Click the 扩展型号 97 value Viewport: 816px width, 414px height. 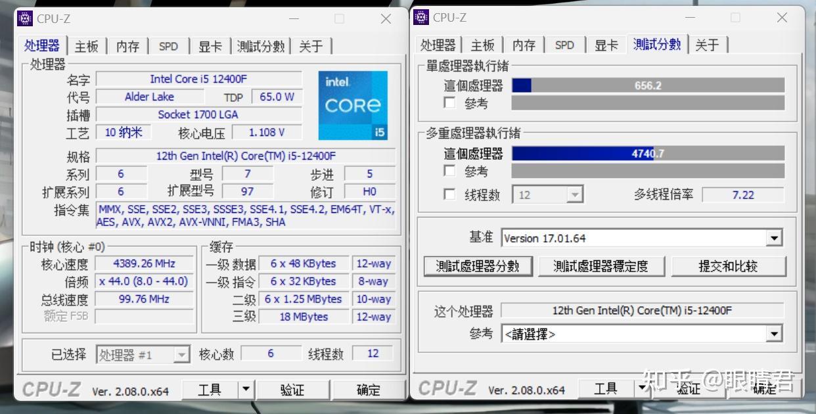248,191
